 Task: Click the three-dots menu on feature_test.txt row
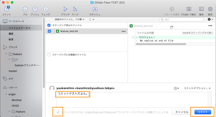click(124, 31)
